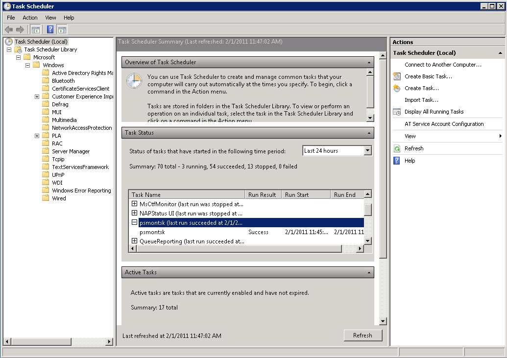Viewport: 507px width, 358px height.
Task: Expand the NAPStatus UI task row
Action: point(135,213)
